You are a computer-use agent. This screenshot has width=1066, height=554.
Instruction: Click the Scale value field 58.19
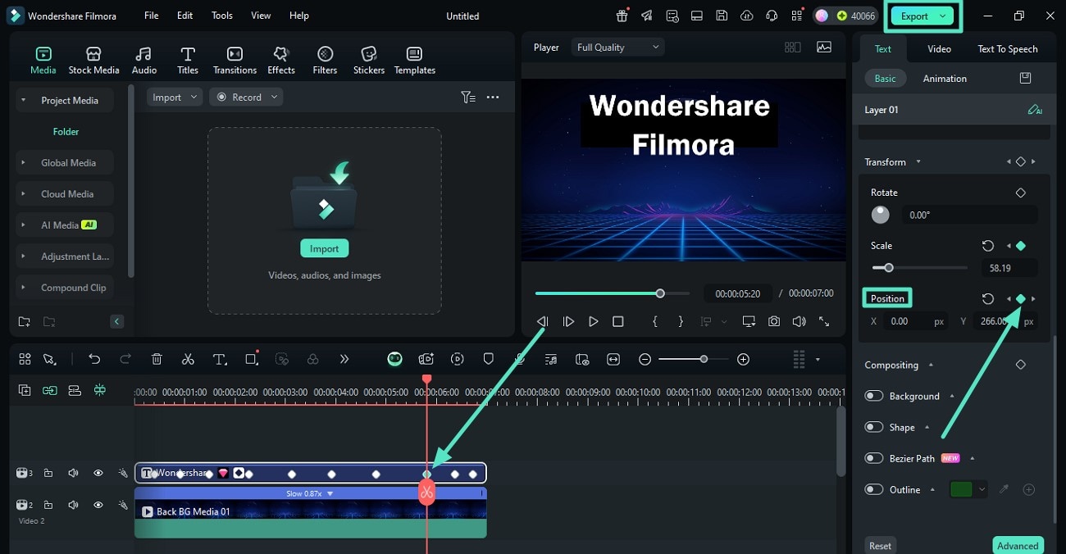(x=1009, y=268)
